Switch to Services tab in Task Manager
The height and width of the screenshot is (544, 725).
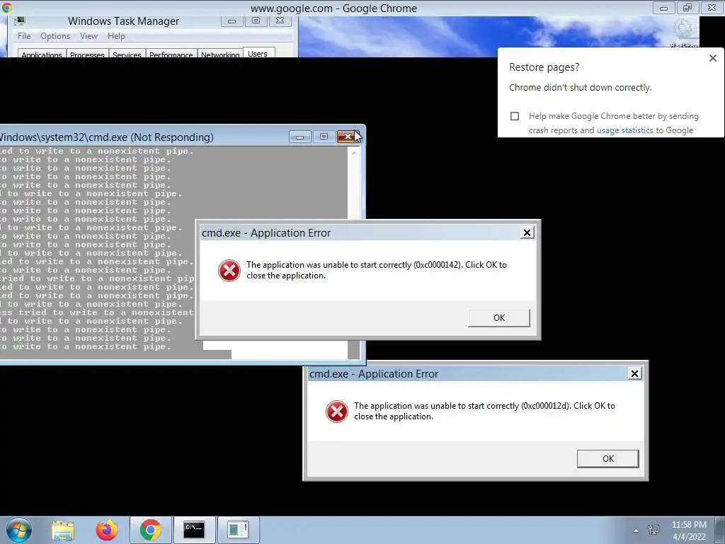pyautogui.click(x=127, y=53)
